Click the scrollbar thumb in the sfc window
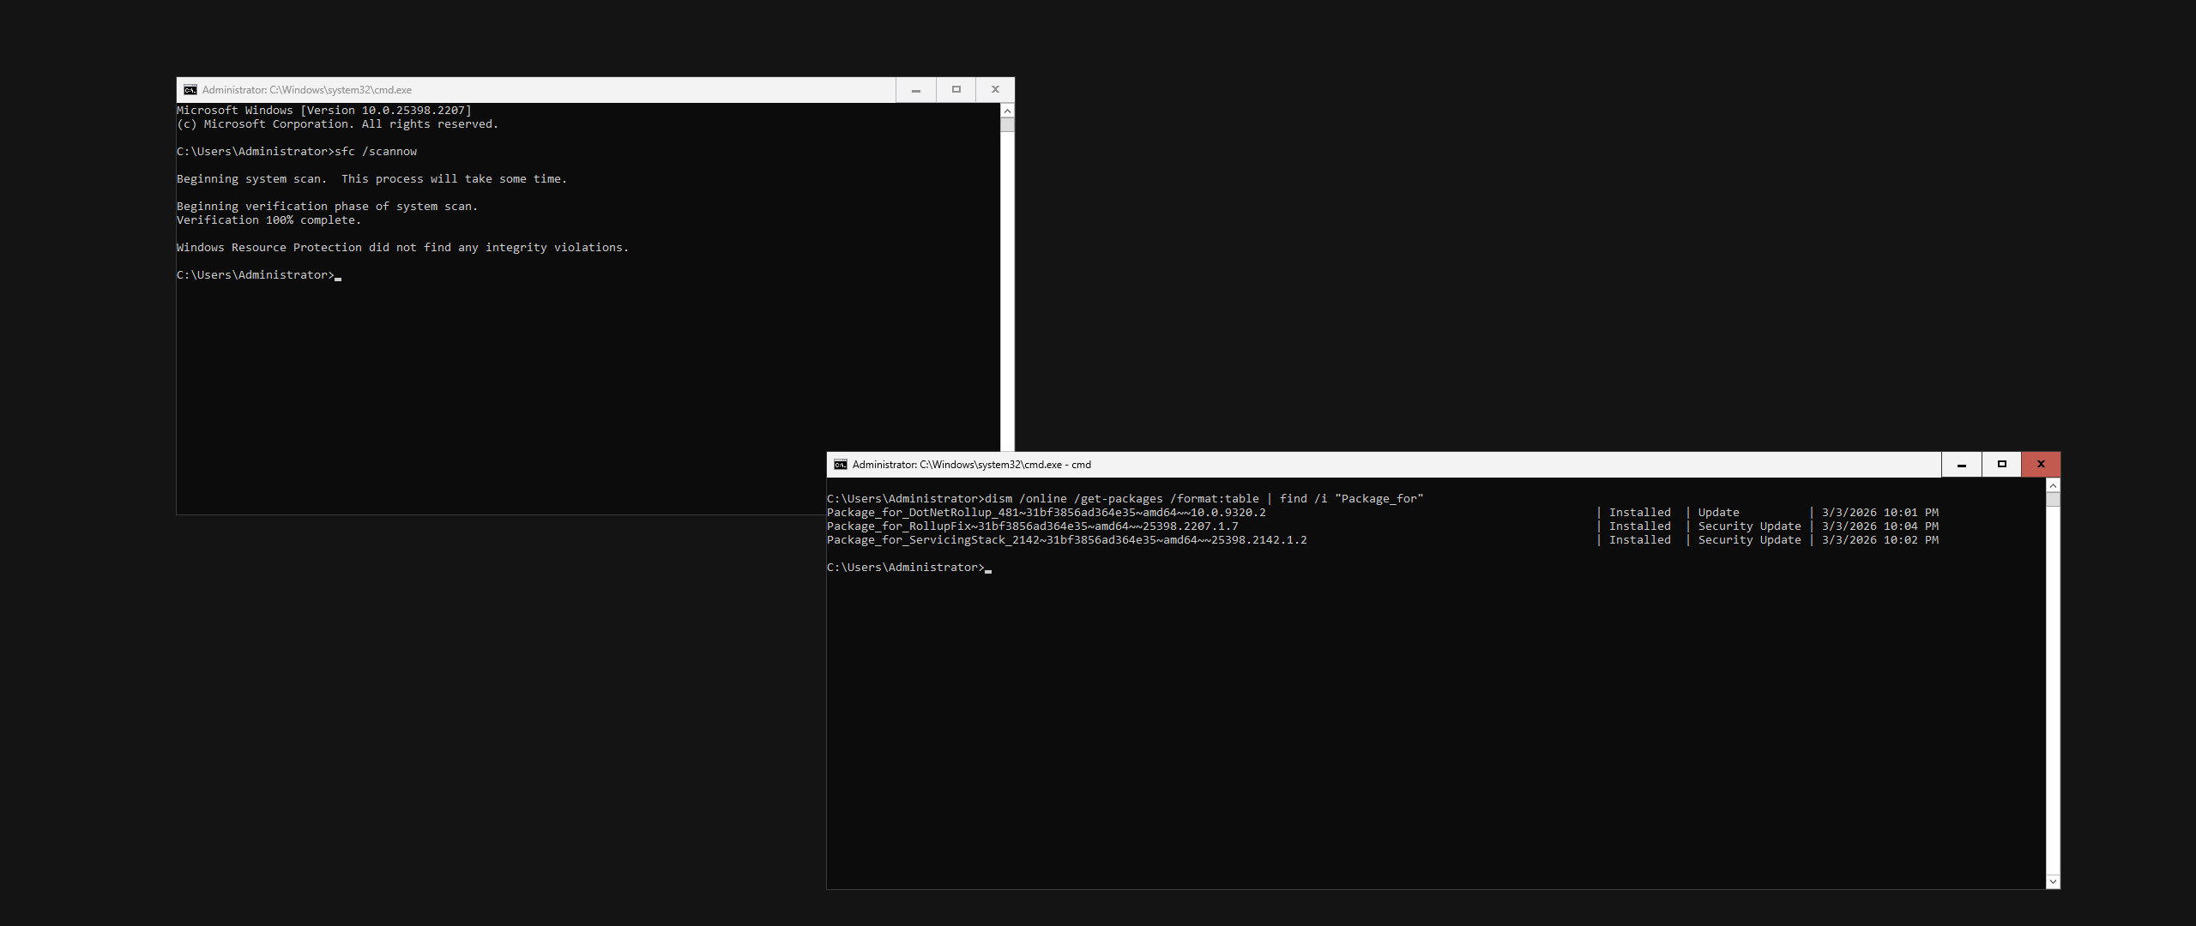This screenshot has height=926, width=2196. (x=1007, y=125)
